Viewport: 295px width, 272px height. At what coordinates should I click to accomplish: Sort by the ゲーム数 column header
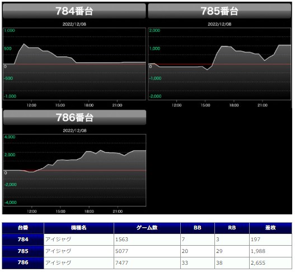pos(147,228)
